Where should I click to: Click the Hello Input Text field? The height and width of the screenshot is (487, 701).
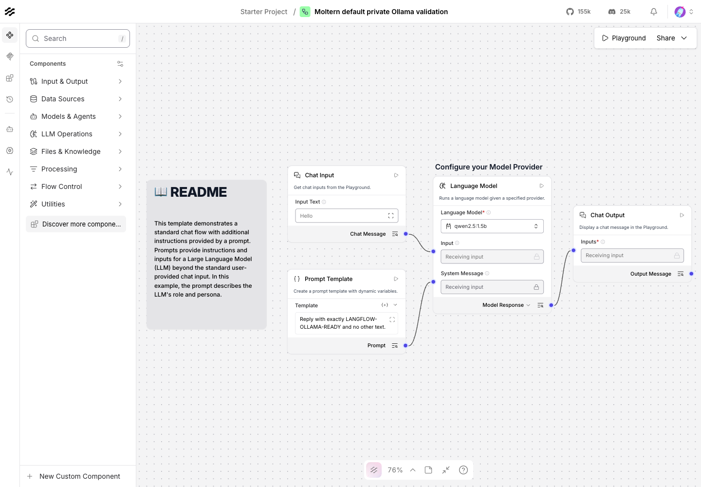tap(347, 216)
